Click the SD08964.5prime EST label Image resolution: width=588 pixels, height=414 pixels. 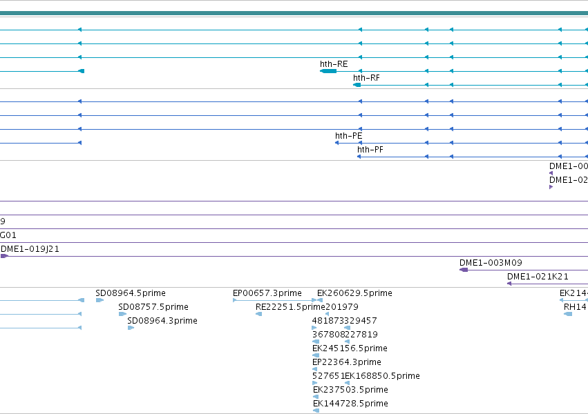[x=131, y=293]
